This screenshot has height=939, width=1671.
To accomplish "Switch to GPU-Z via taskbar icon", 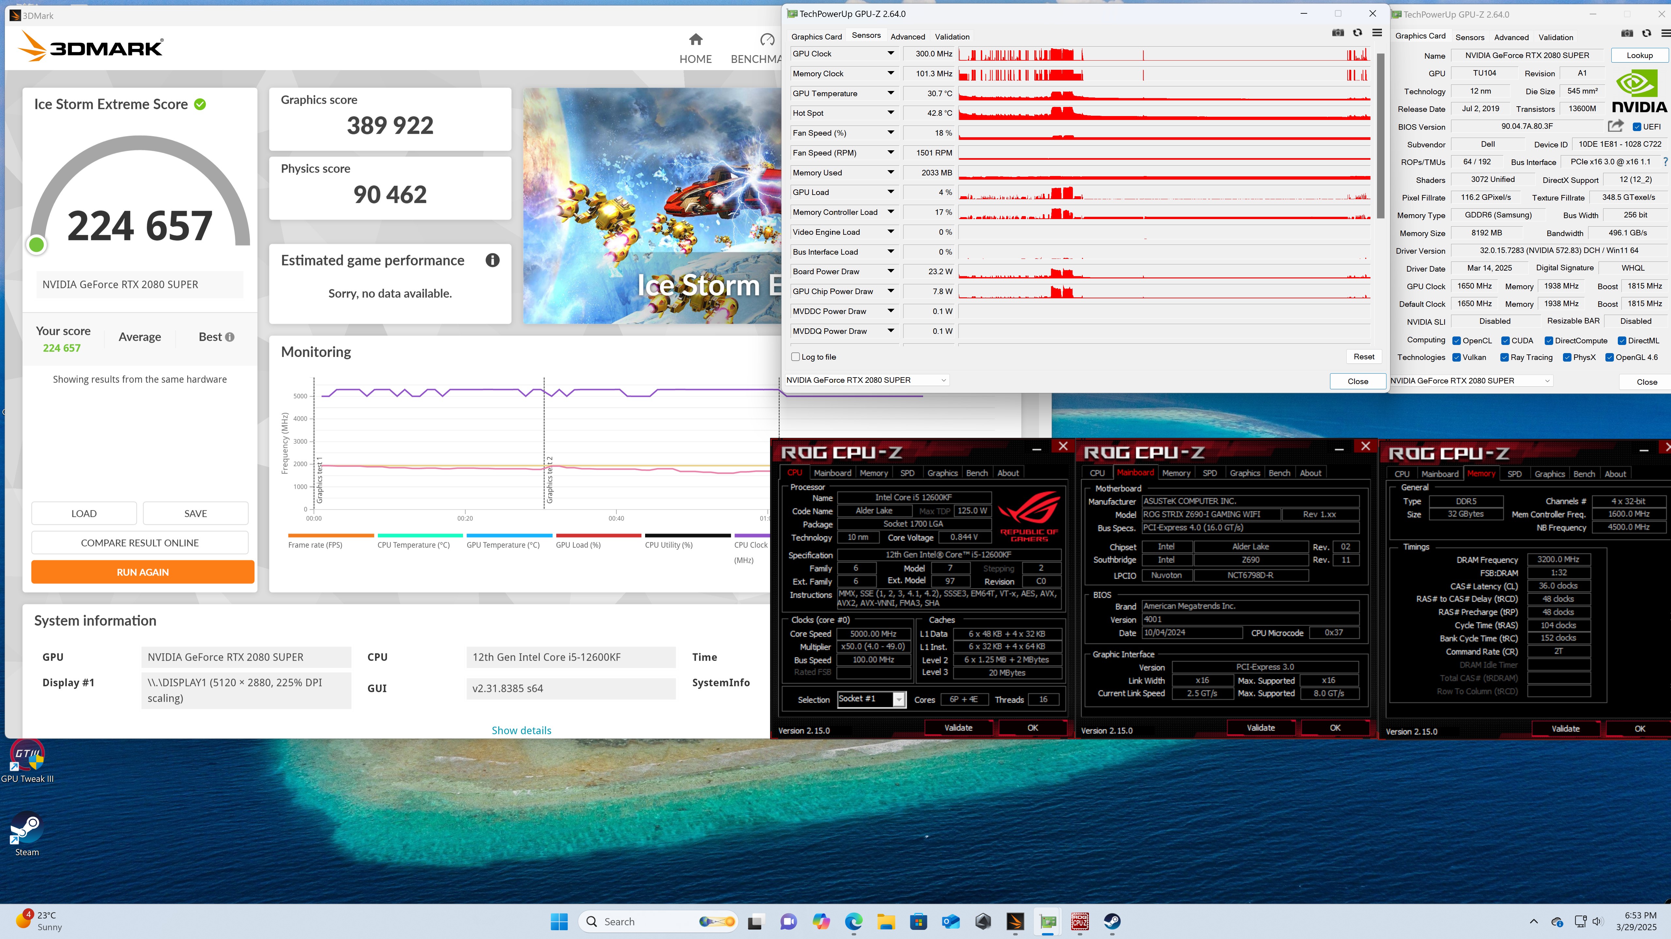I will (1048, 921).
